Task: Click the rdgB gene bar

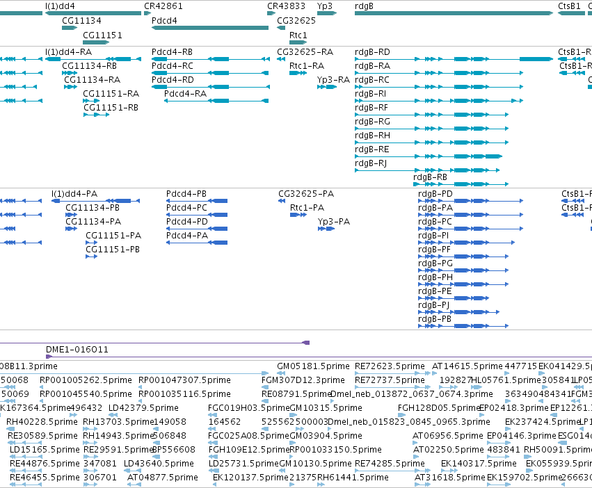Action: [x=454, y=13]
